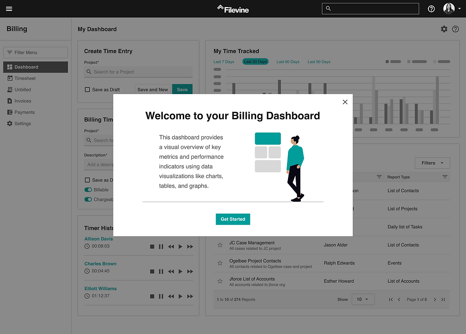The height and width of the screenshot is (334, 466).
Task: Click the Filevine logo
Action: (x=233, y=9)
